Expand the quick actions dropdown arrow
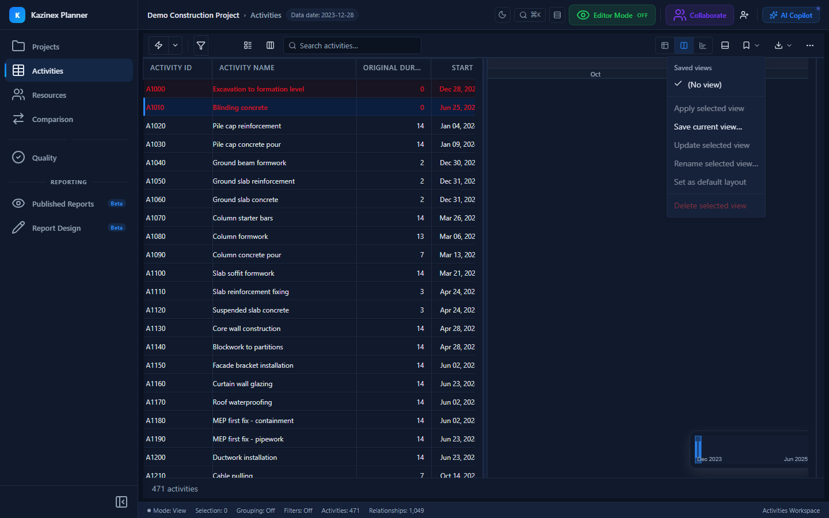 [175, 45]
